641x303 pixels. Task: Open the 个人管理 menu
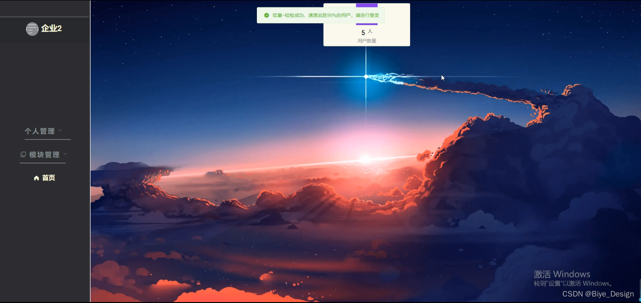click(40, 131)
